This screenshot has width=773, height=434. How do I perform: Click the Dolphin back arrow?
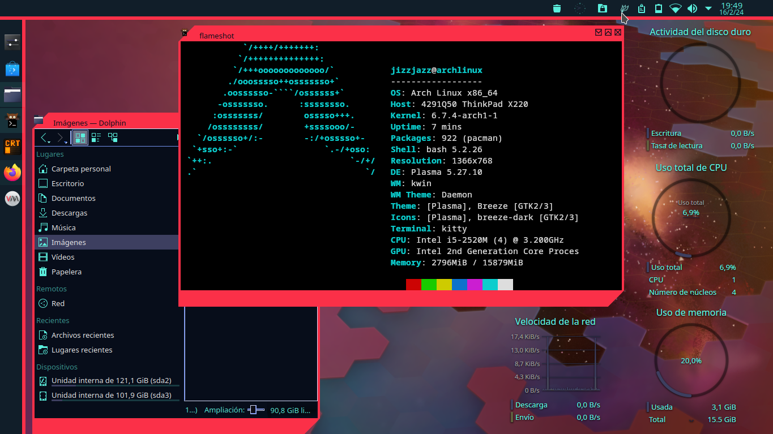tap(44, 137)
